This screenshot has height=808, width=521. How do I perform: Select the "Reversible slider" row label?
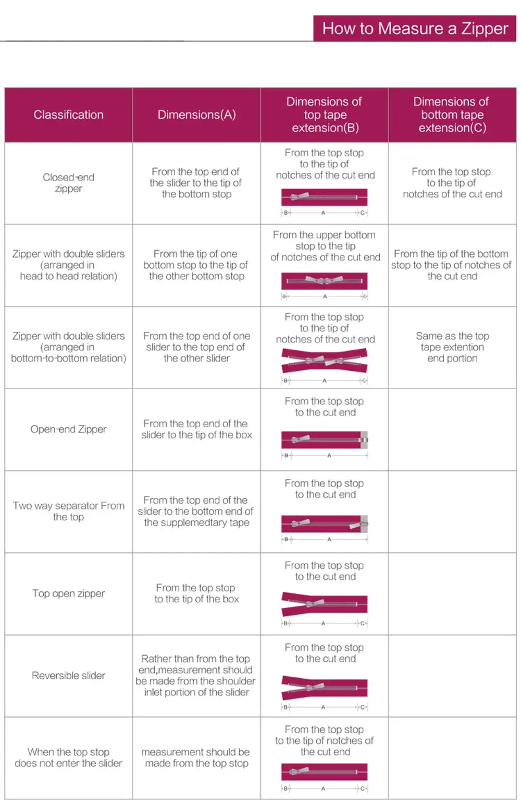point(68,676)
